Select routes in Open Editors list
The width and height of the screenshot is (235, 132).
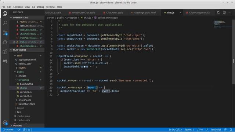(x=27, y=22)
